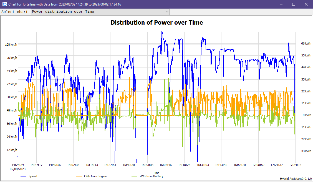This screenshot has width=313, height=182.
Task: Click the Hybrid Assistant0.0.1.9 version text
Action: [296, 179]
